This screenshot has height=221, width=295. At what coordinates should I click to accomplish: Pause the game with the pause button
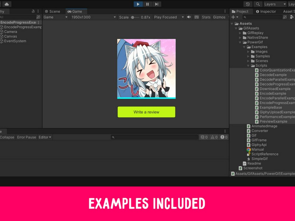click(x=147, y=4)
